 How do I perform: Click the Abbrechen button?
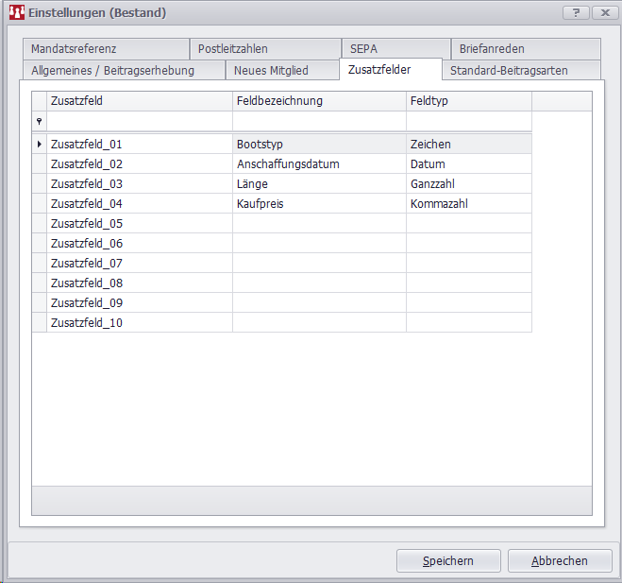(560, 560)
